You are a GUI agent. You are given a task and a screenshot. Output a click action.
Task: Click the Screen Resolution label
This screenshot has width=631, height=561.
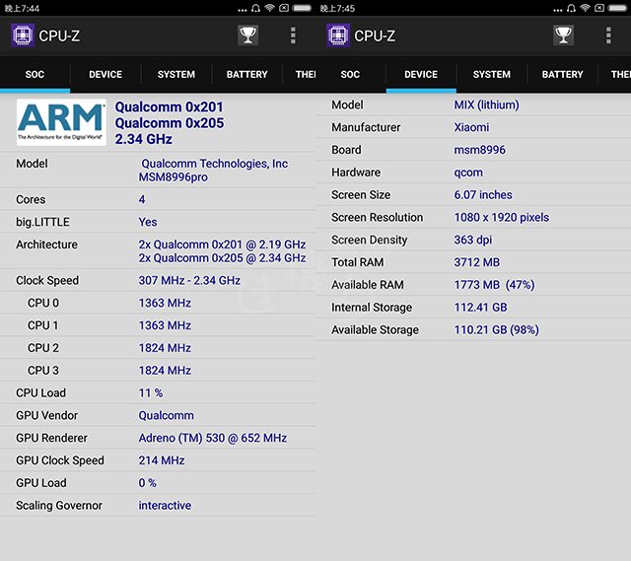coord(377,218)
